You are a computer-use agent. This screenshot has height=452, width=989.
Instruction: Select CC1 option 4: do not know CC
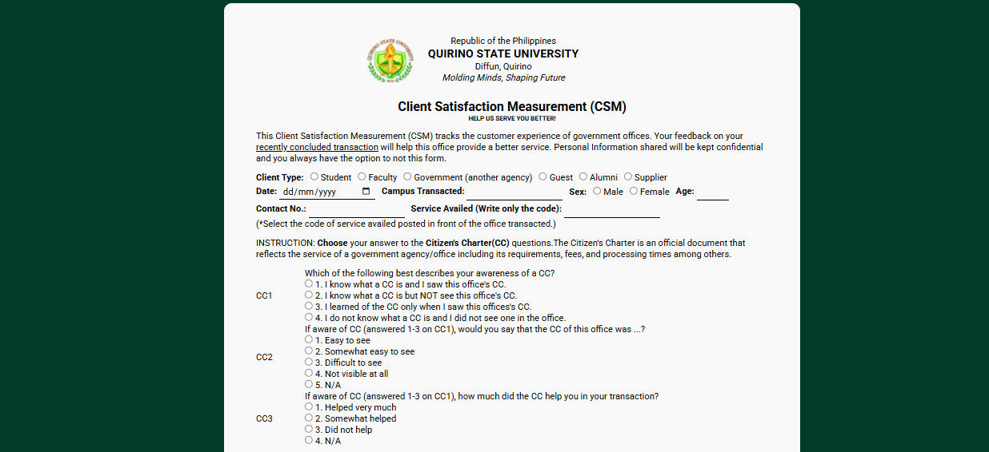click(x=309, y=317)
